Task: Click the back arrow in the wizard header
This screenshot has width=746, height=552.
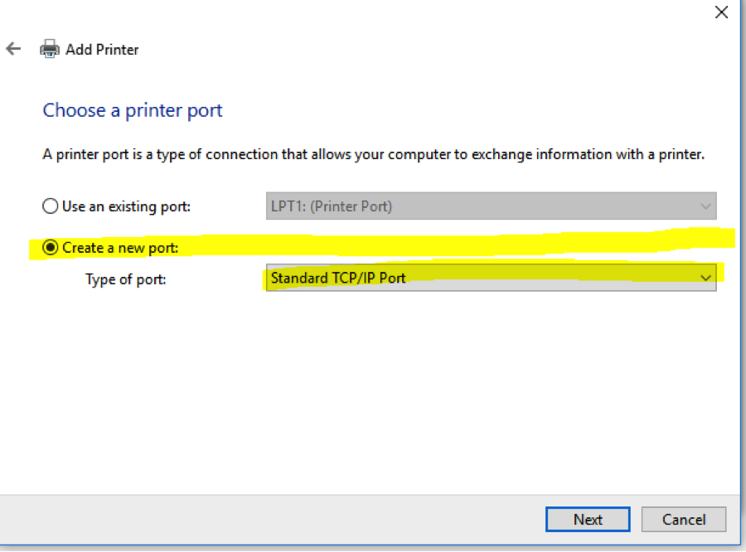Action: point(13,49)
